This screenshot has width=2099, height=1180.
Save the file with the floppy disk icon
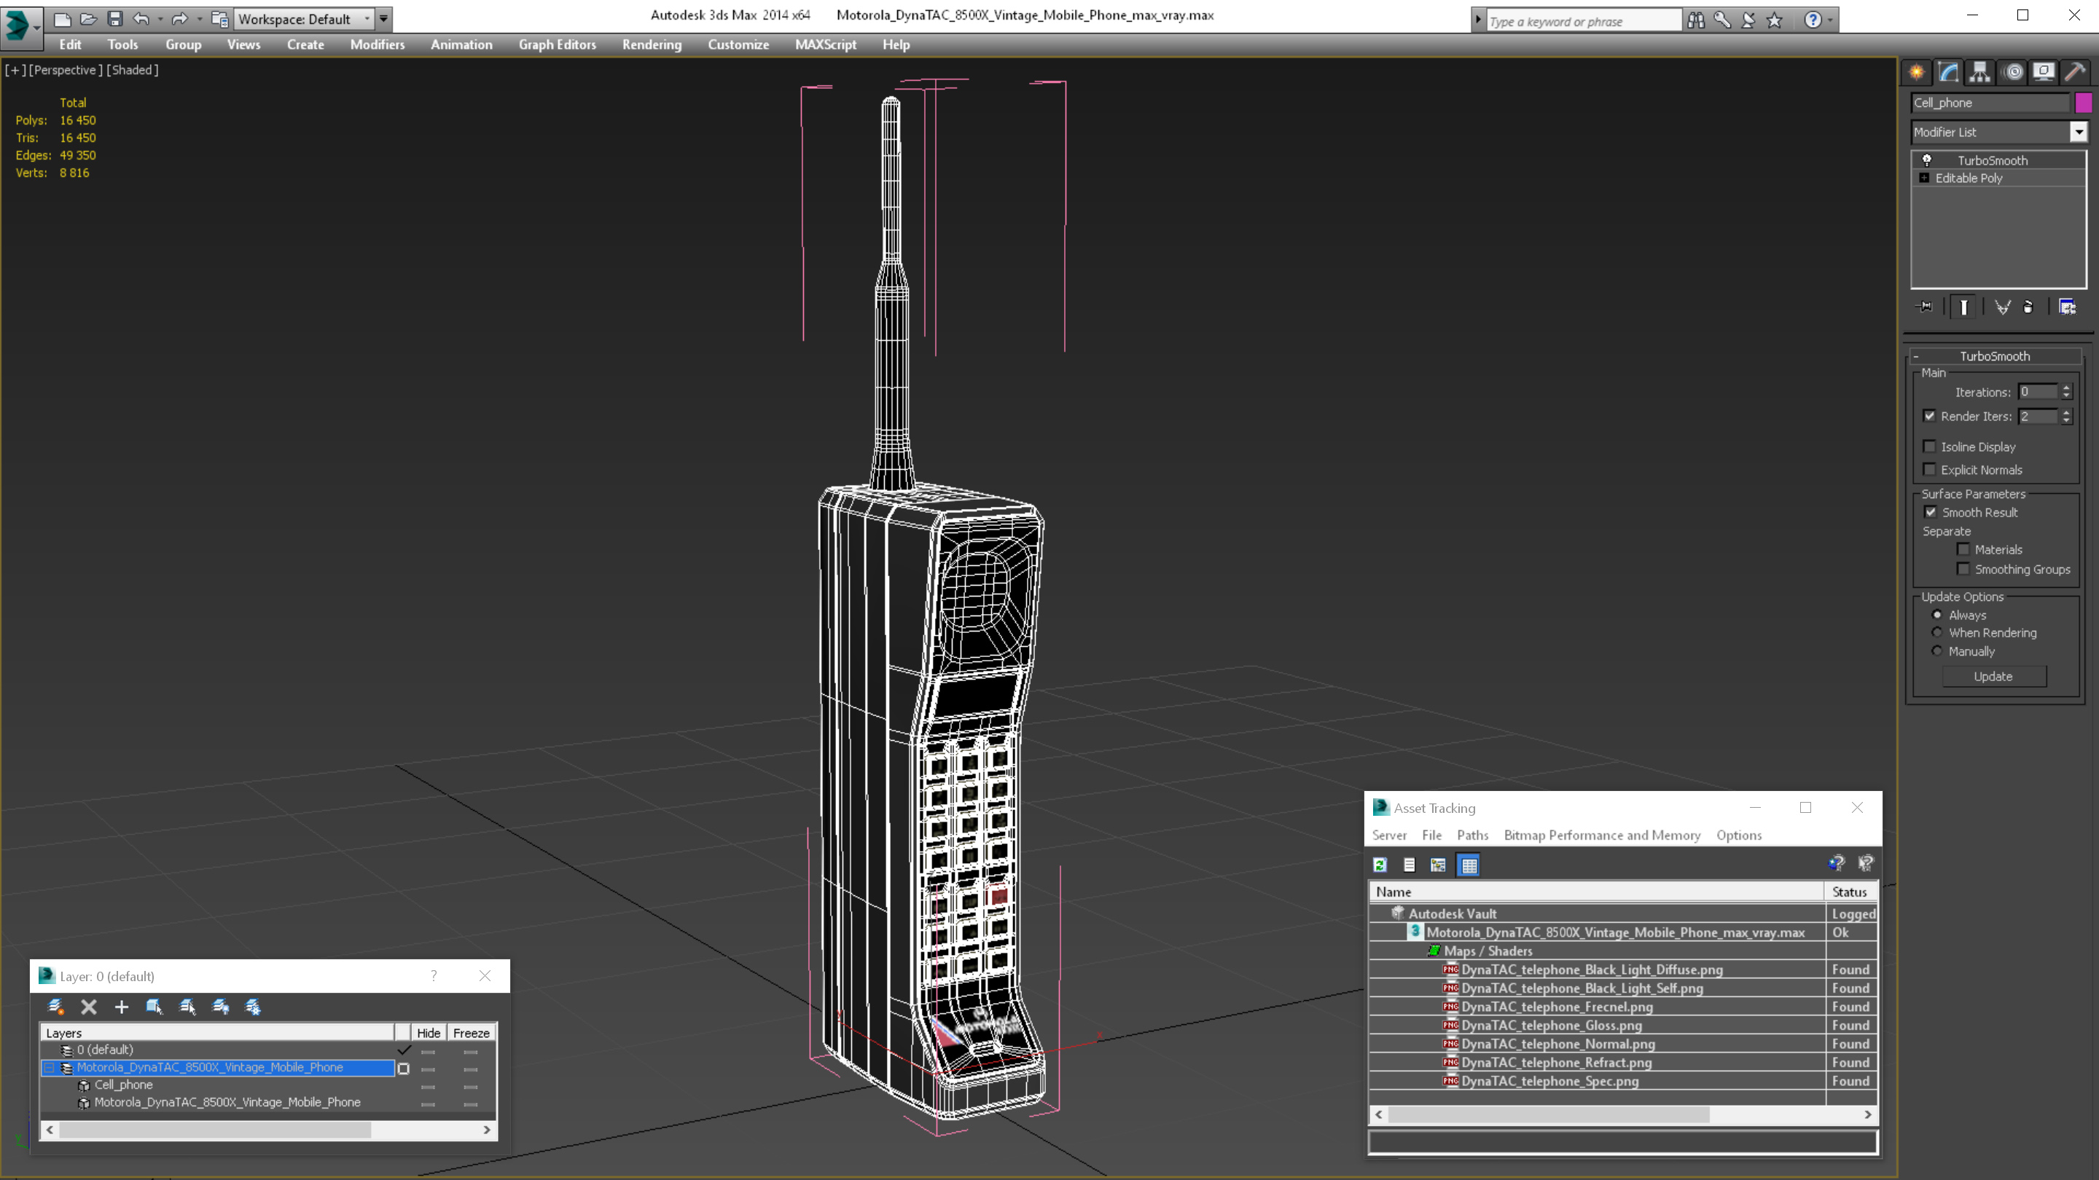click(115, 19)
